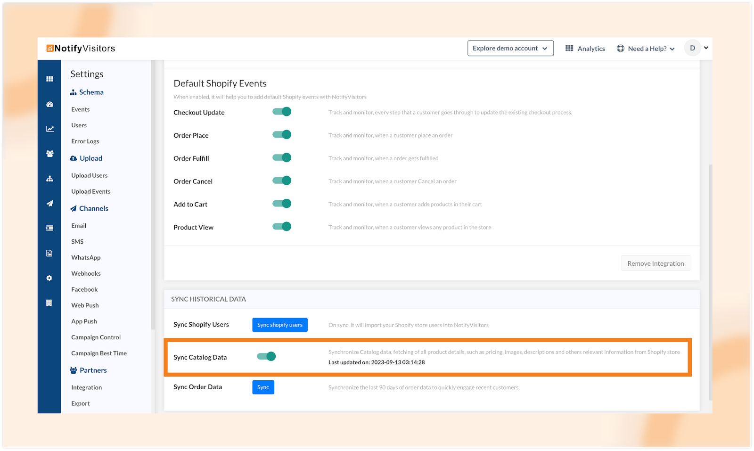Image resolution: width=754 pixels, height=451 pixels.
Task: Turn off the Order Cancel toggle
Action: point(282,180)
